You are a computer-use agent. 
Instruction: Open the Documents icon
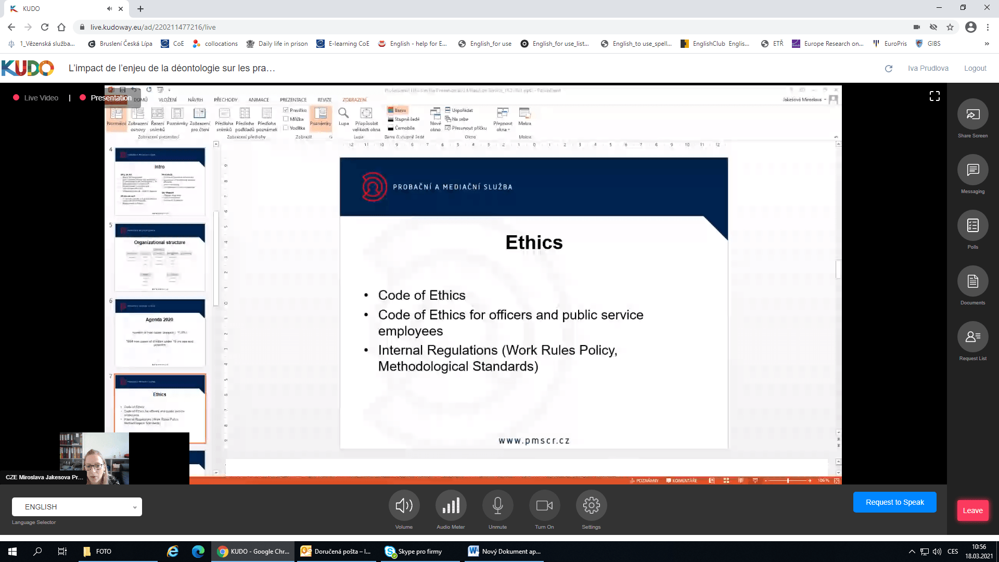point(972,282)
